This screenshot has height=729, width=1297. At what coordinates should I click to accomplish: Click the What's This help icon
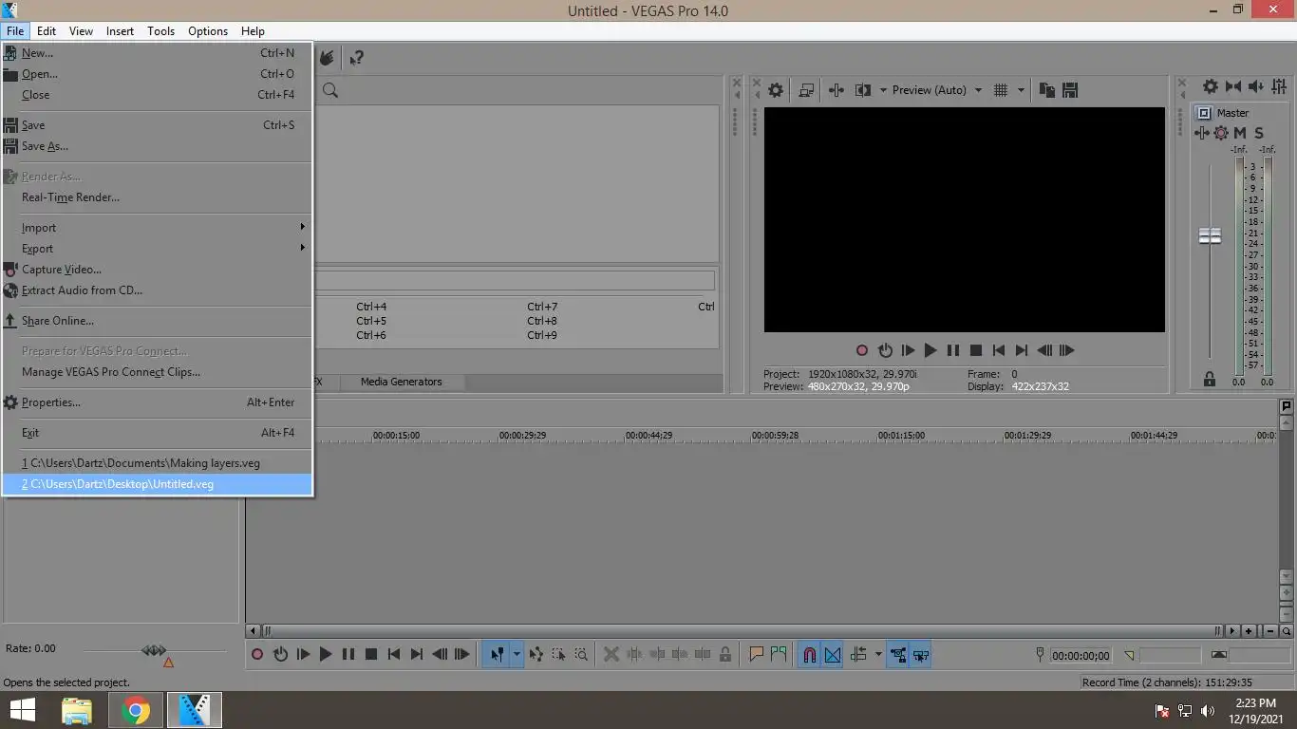tap(356, 58)
